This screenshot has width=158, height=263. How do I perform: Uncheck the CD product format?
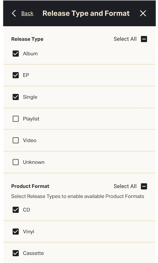click(16, 210)
